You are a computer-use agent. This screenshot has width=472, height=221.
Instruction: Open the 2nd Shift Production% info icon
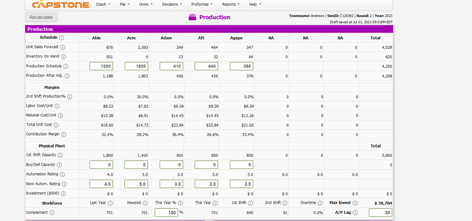click(x=69, y=97)
